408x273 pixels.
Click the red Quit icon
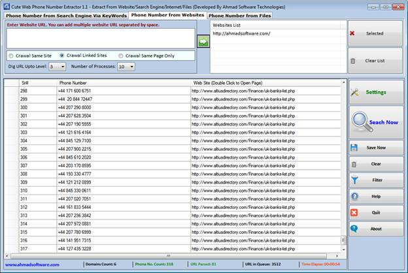(x=354, y=212)
